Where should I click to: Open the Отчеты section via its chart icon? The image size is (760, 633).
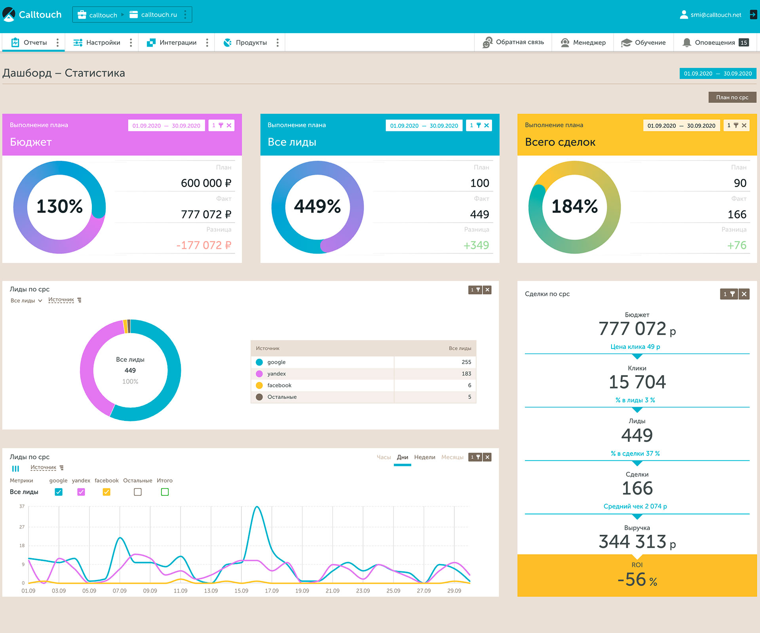15,42
